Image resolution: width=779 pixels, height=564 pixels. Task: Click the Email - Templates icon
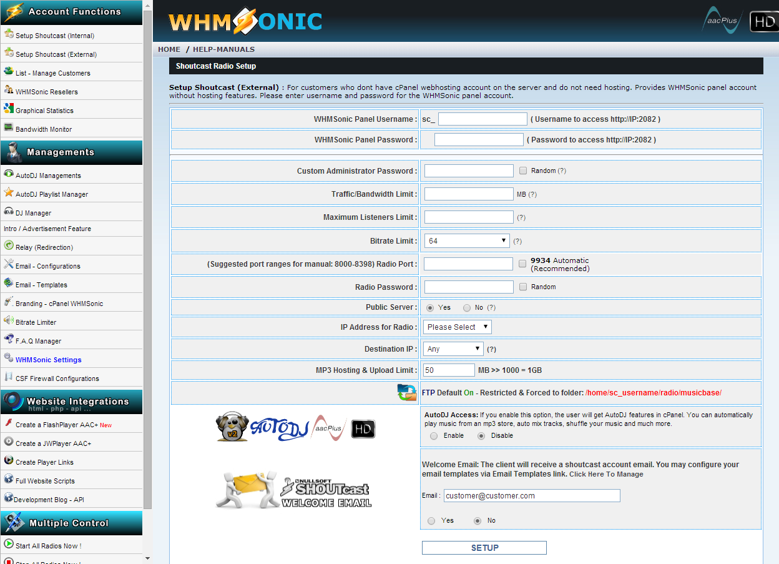point(9,283)
